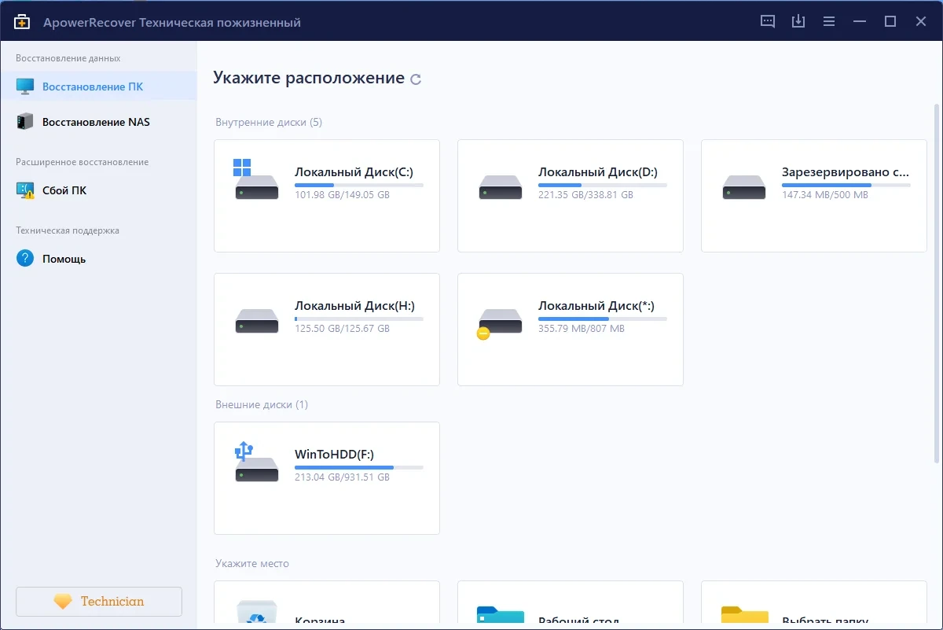Select the Локальный Диск(H:) card
The height and width of the screenshot is (630, 943).
click(x=327, y=330)
